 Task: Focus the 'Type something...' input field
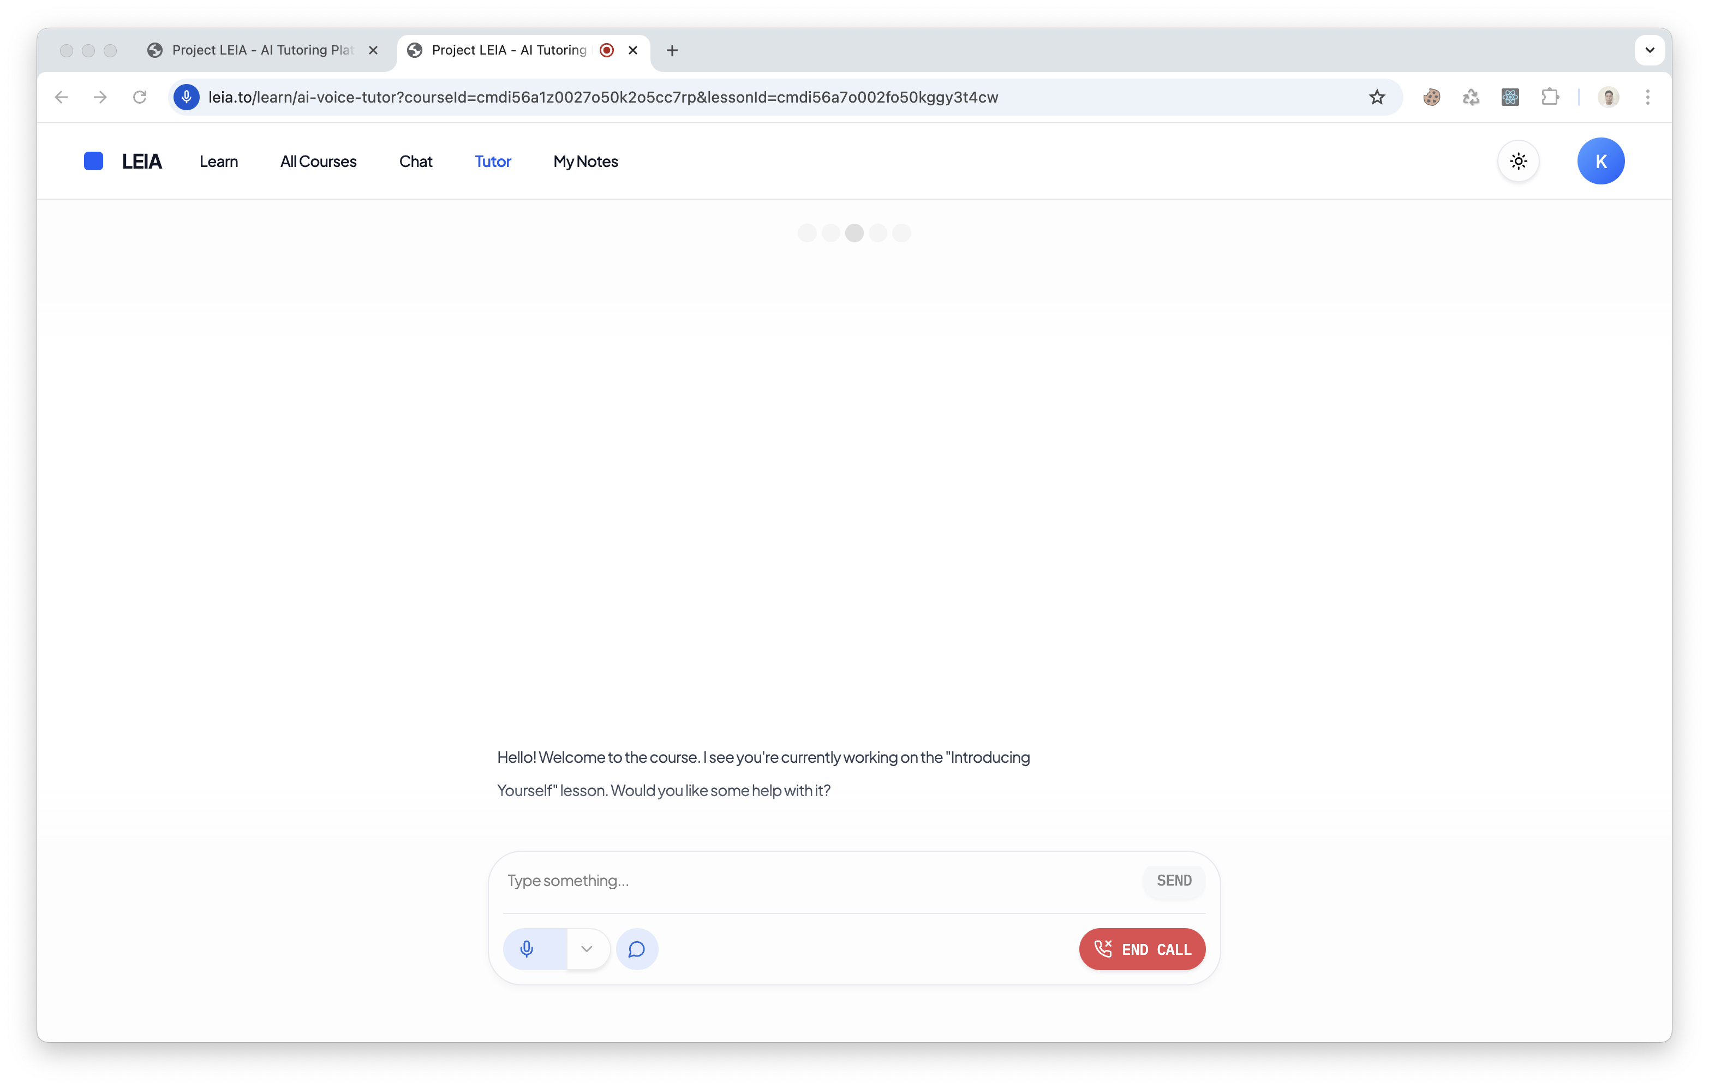coord(816,881)
